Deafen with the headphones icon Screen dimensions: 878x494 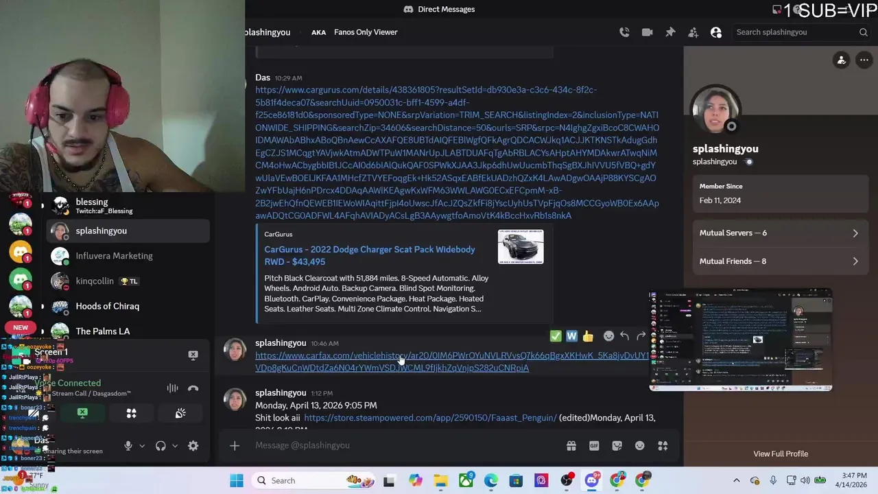(x=161, y=446)
